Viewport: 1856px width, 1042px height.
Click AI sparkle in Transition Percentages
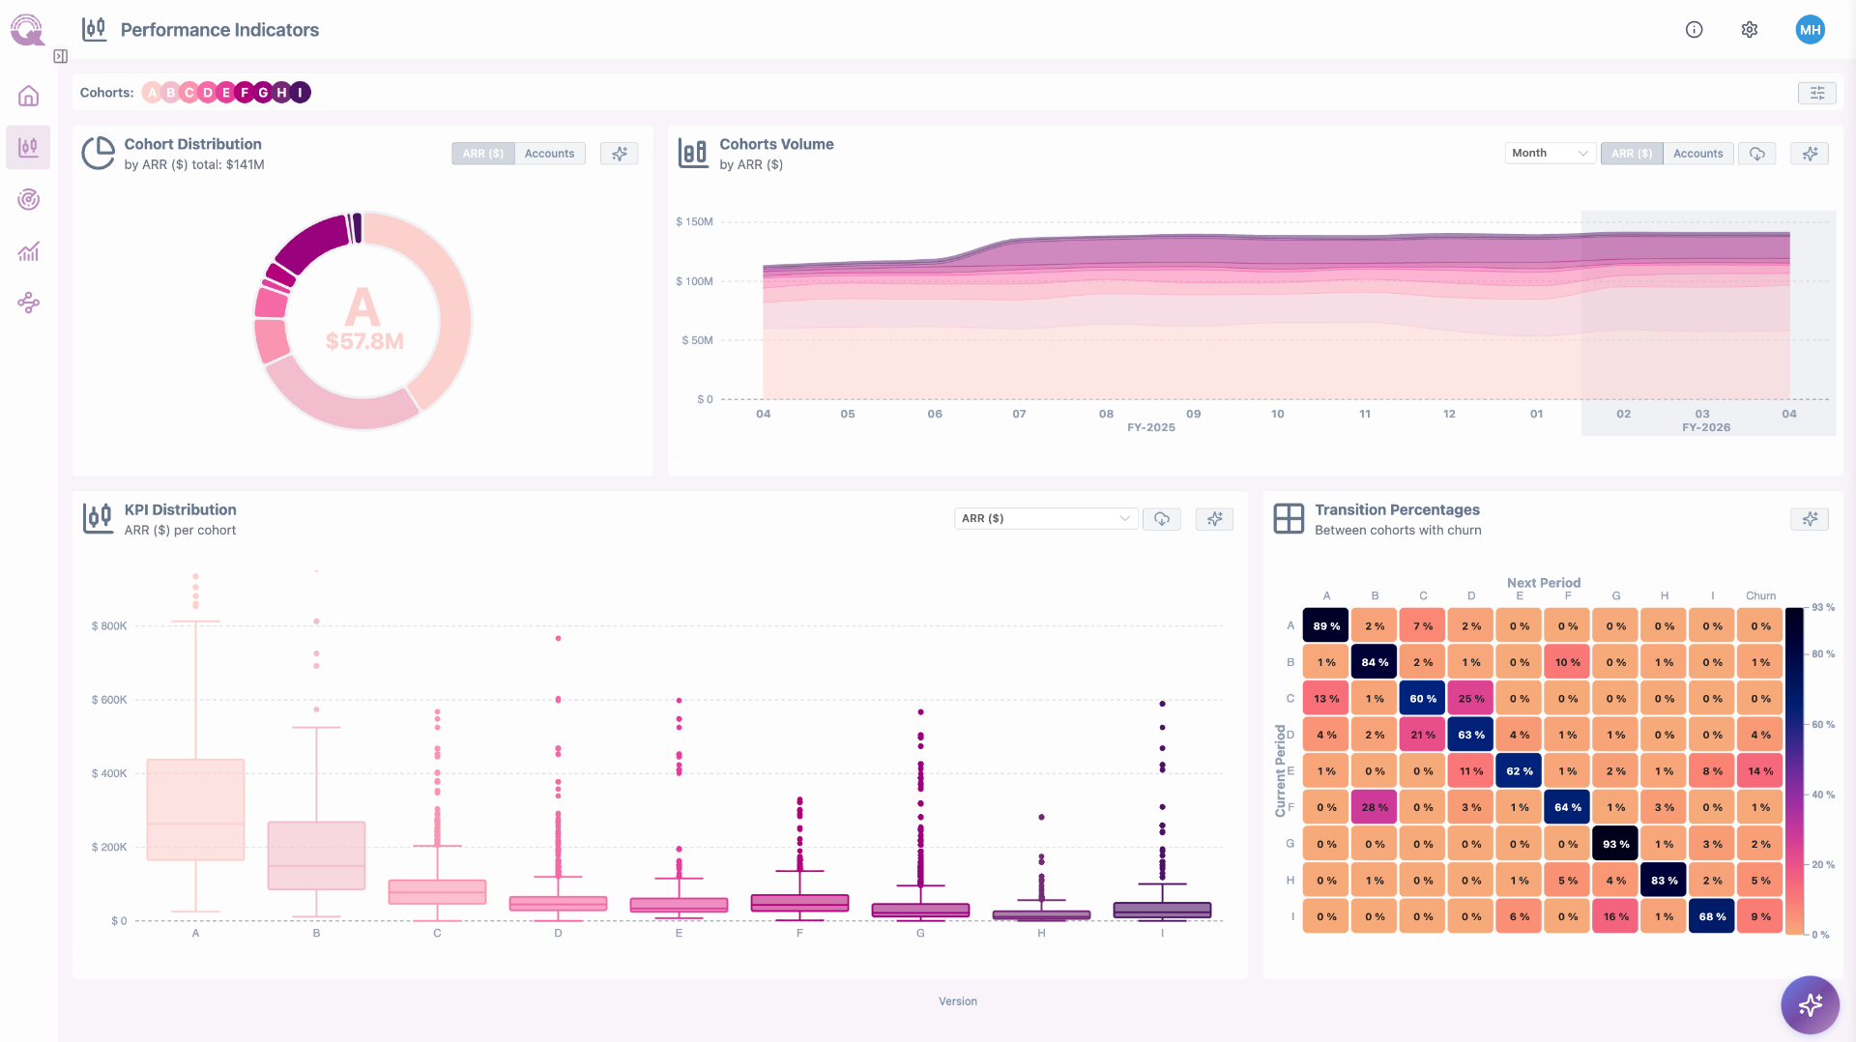[1810, 519]
